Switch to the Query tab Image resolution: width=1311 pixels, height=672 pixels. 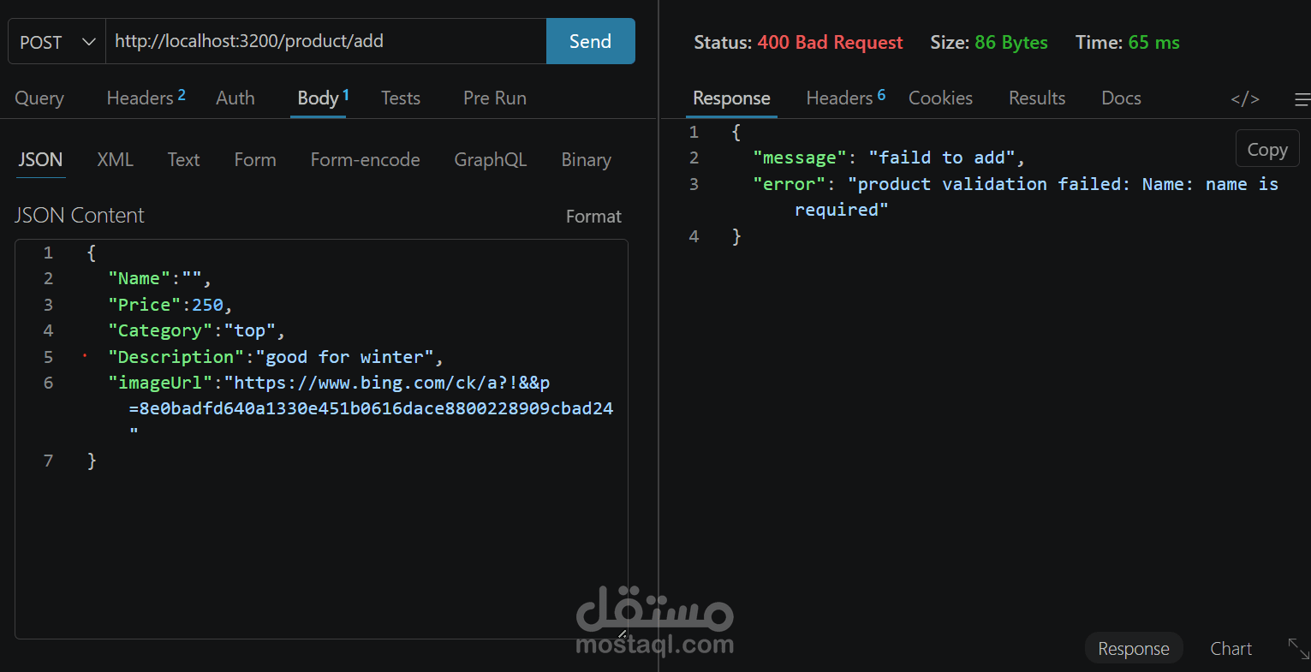39,98
